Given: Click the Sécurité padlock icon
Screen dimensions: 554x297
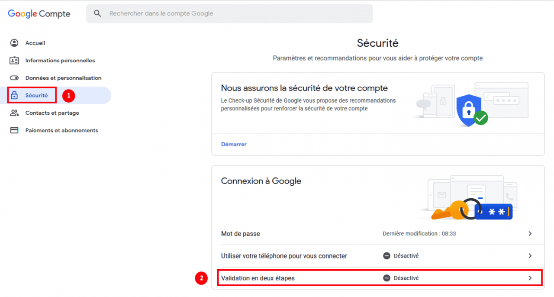Looking at the screenshot, I should (14, 95).
